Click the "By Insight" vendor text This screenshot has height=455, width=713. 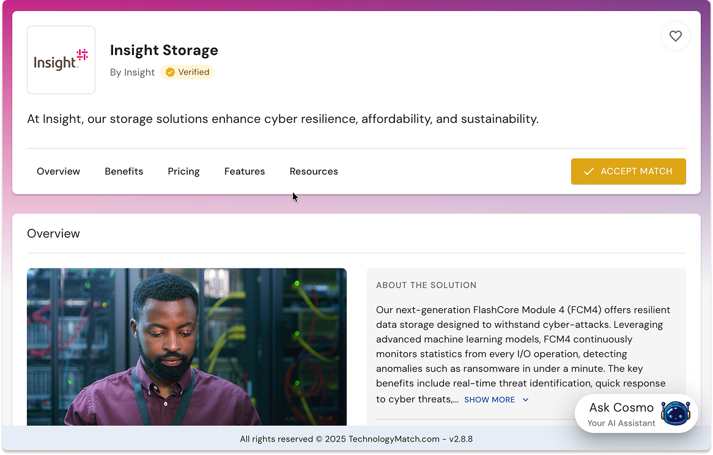pos(132,72)
